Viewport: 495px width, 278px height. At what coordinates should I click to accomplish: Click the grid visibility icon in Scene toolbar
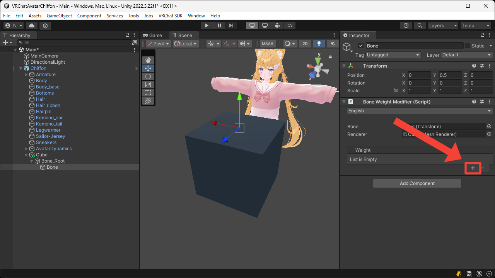pyautogui.click(x=211, y=44)
